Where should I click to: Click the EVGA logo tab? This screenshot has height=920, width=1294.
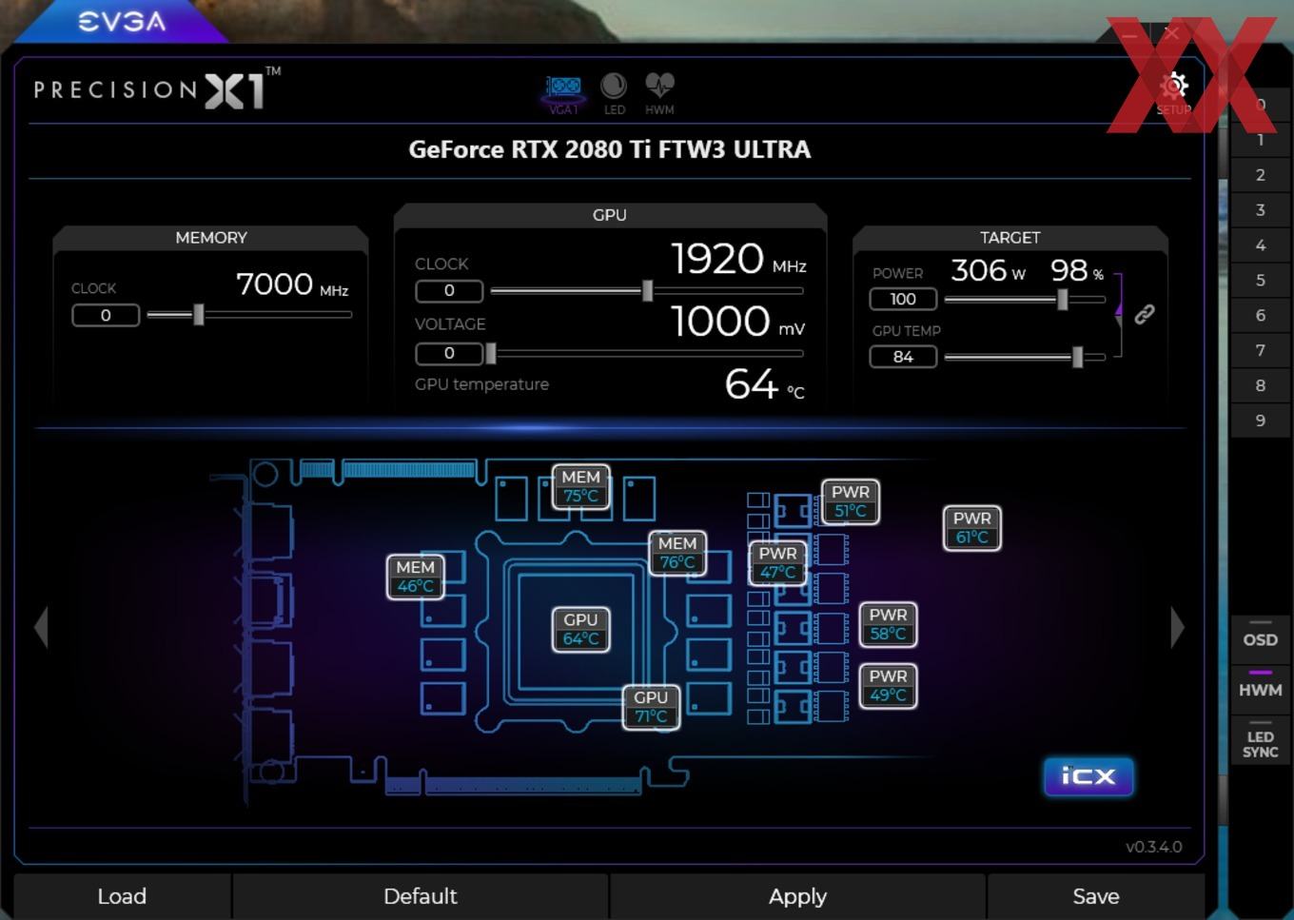tap(122, 21)
